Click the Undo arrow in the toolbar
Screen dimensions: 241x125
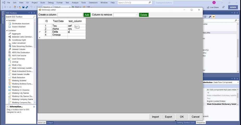[31, 7]
